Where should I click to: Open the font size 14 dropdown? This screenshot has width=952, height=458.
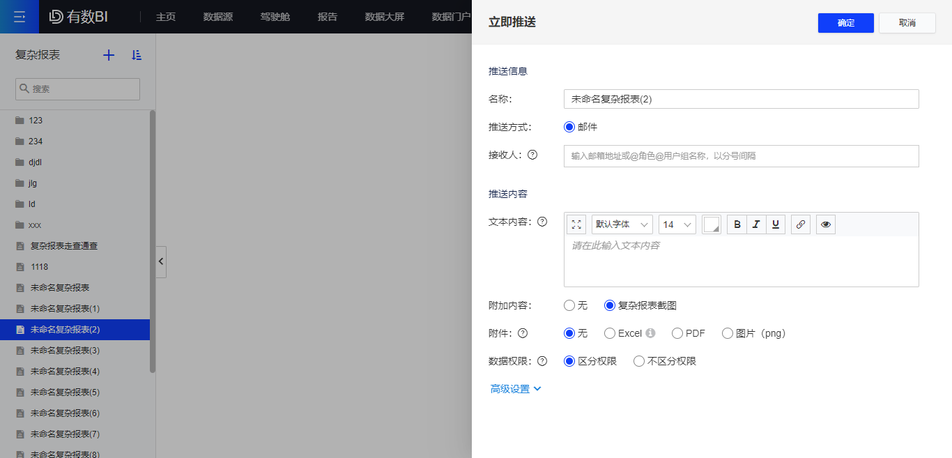coord(677,224)
